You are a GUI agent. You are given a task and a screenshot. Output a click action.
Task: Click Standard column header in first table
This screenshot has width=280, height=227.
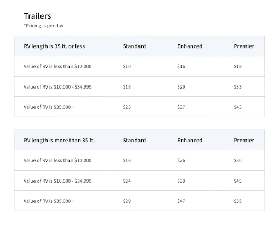(x=135, y=46)
